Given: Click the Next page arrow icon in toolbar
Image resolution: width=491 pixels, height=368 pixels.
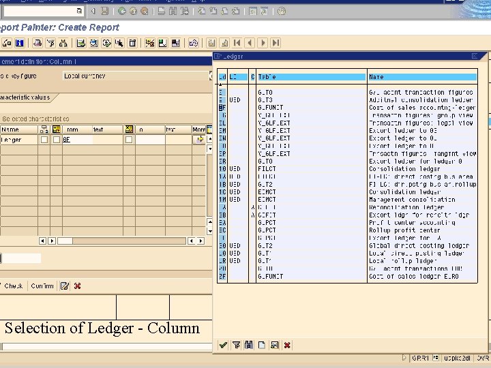Looking at the screenshot, I should pos(263,43).
